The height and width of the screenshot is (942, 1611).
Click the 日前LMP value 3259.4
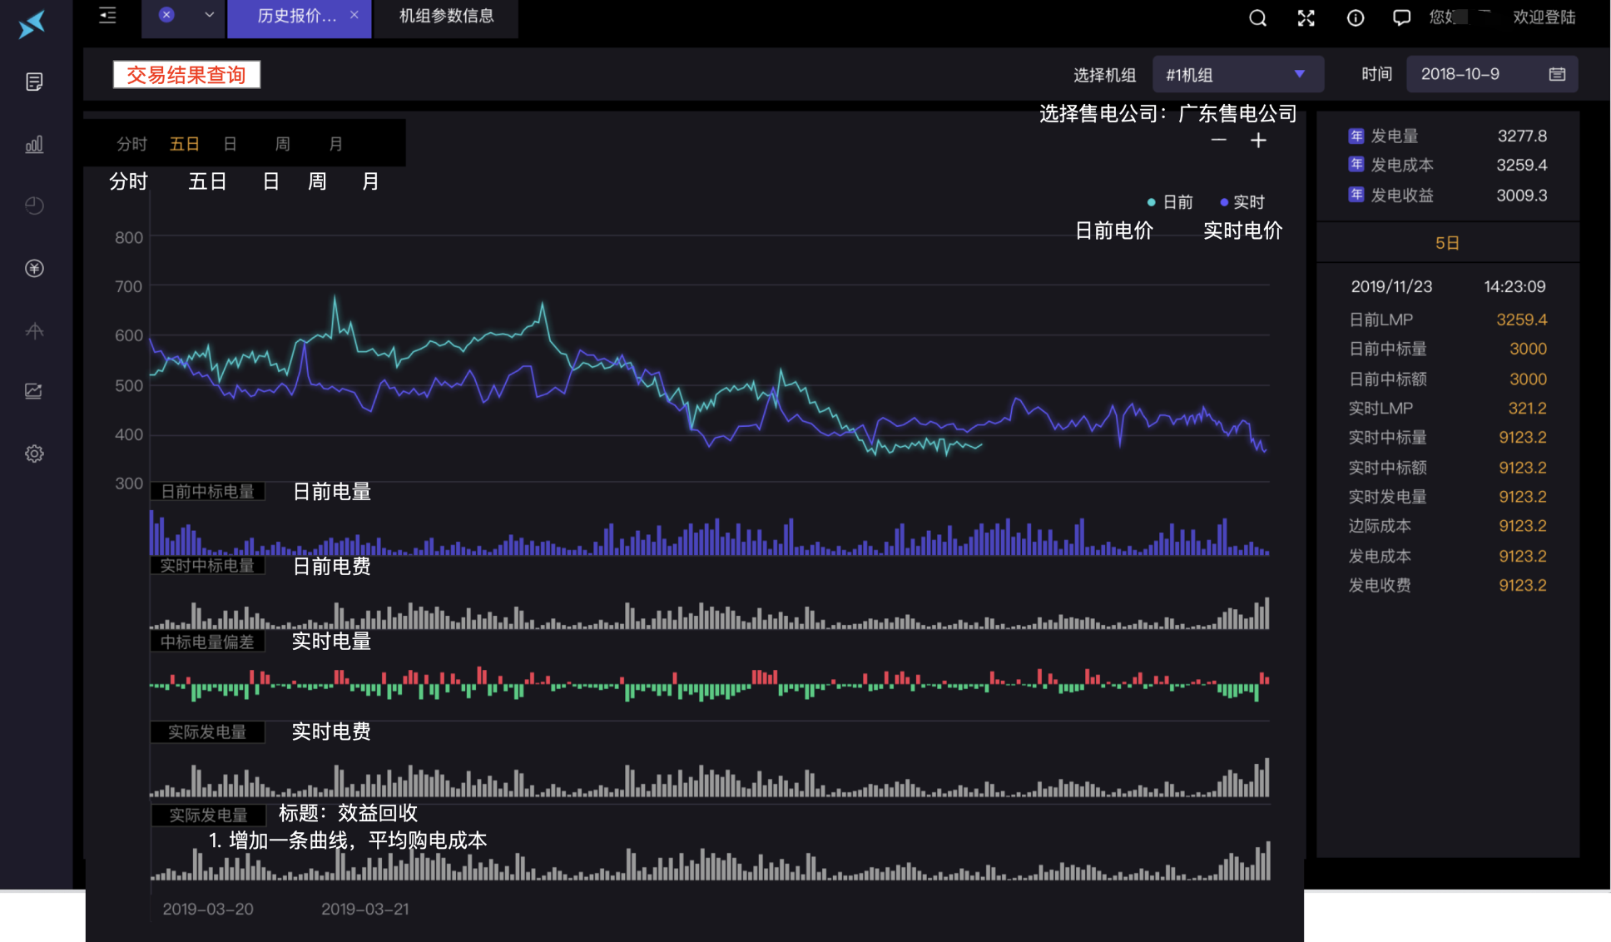coord(1521,320)
